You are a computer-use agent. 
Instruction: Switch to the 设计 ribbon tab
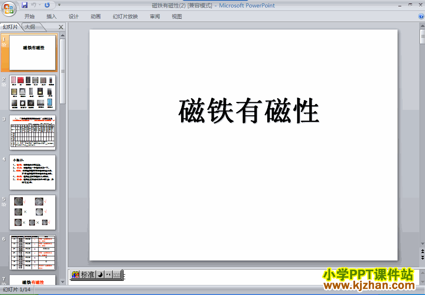point(73,17)
